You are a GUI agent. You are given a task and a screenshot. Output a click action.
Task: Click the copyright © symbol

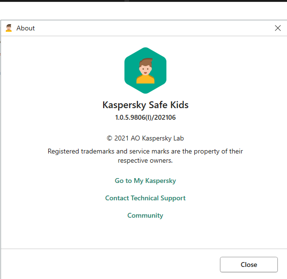109,139
